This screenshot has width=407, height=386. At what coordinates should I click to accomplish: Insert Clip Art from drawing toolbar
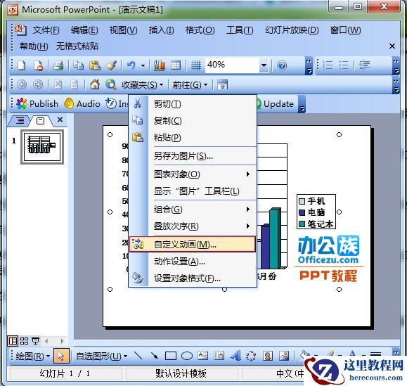pyautogui.click(x=268, y=356)
